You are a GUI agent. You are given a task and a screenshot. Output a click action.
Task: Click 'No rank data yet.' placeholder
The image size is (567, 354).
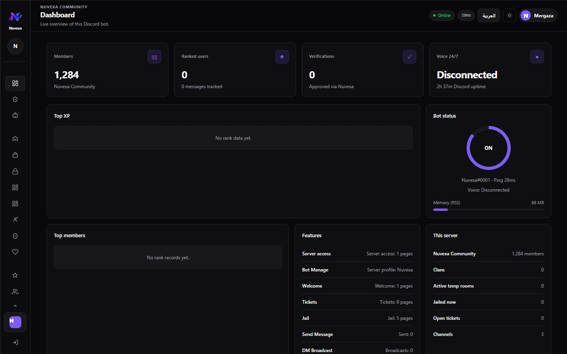(233, 138)
